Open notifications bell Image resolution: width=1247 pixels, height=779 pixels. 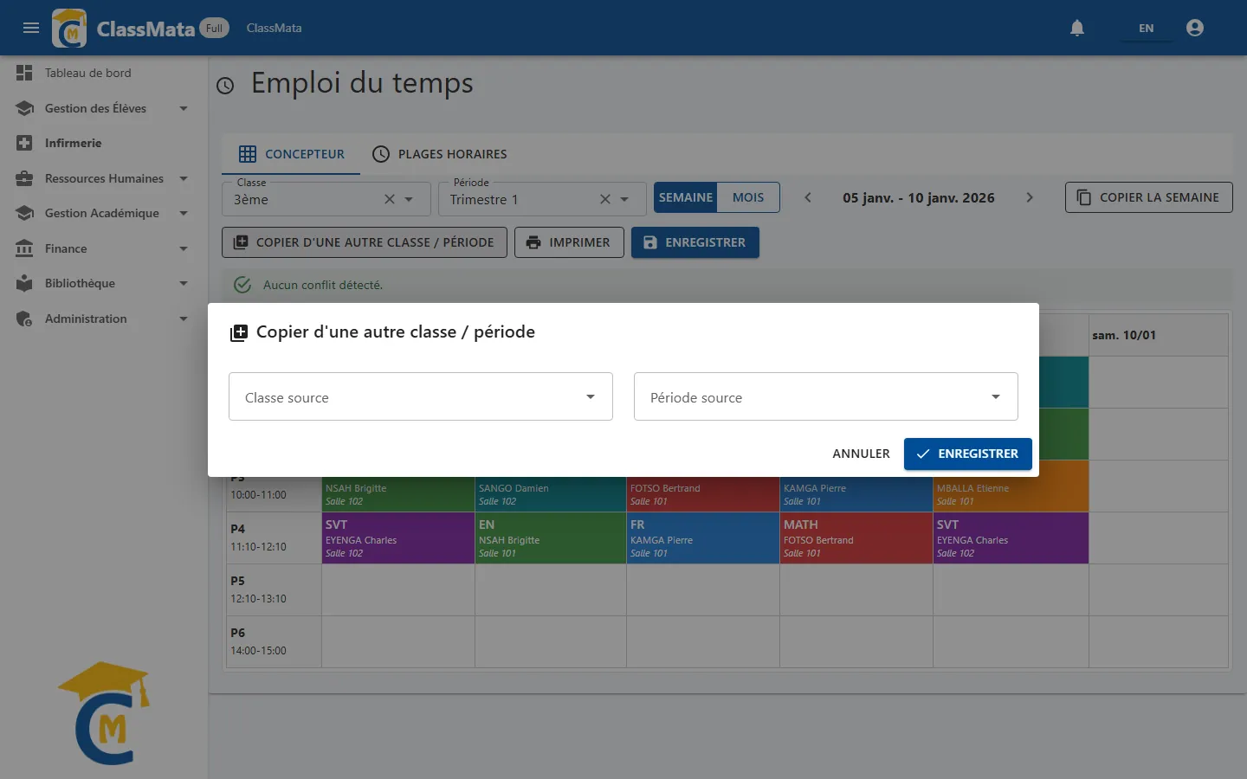tap(1077, 28)
